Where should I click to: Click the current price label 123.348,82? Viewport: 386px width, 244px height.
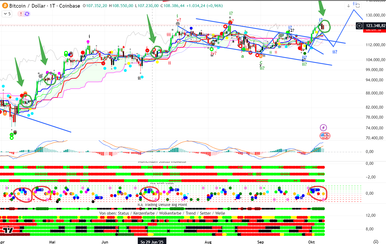pyautogui.click(x=375, y=25)
